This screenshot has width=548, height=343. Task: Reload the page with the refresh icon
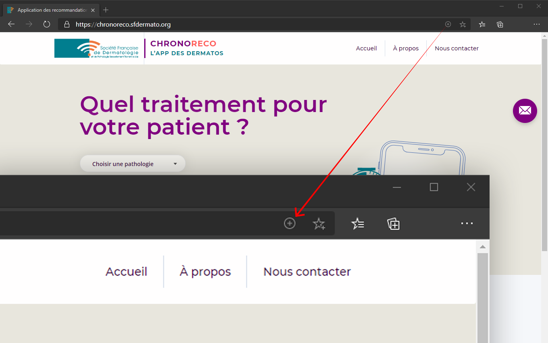click(47, 24)
